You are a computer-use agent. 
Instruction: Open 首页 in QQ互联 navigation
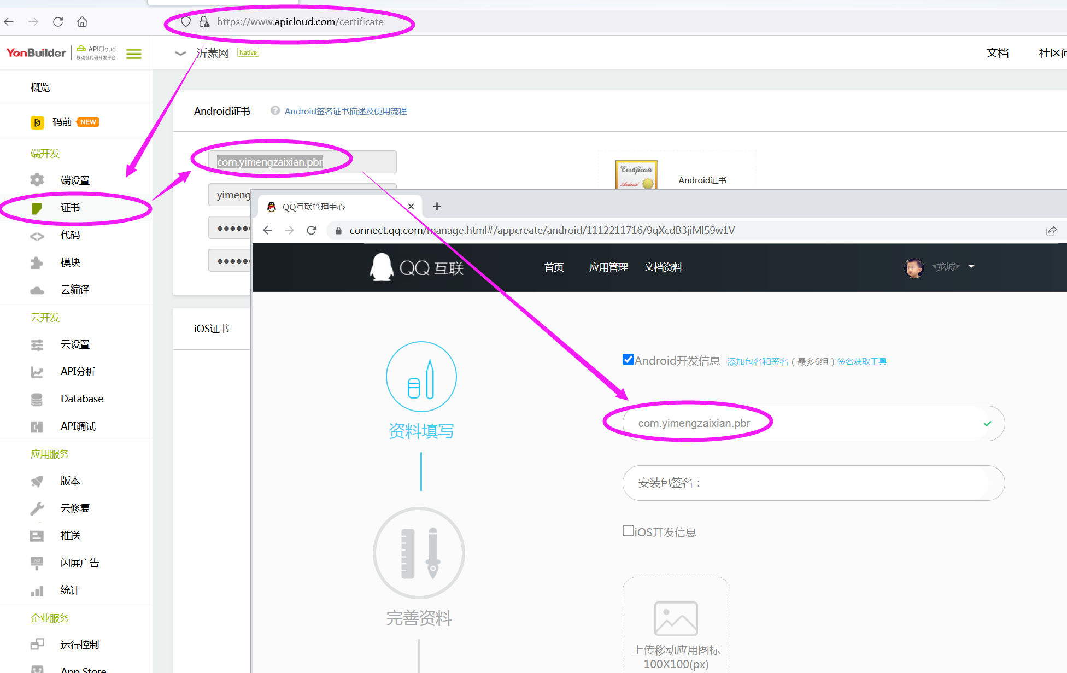tap(554, 267)
